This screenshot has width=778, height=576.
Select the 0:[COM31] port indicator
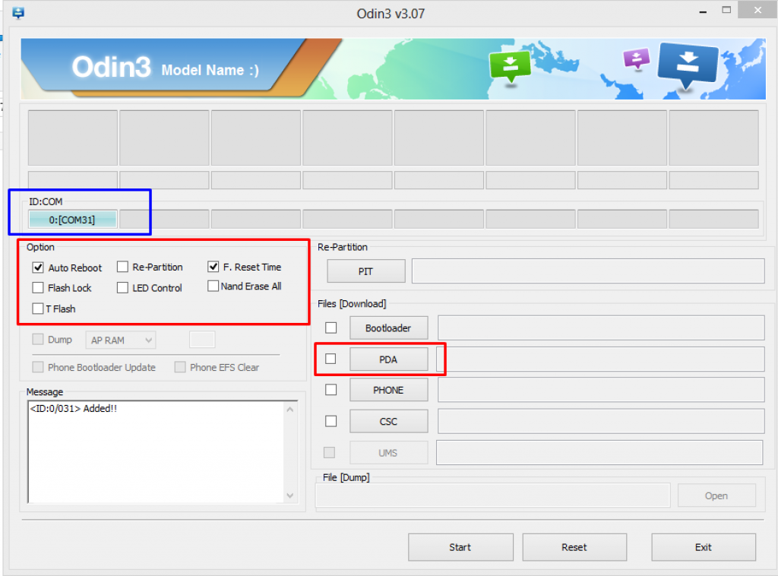[x=71, y=219]
